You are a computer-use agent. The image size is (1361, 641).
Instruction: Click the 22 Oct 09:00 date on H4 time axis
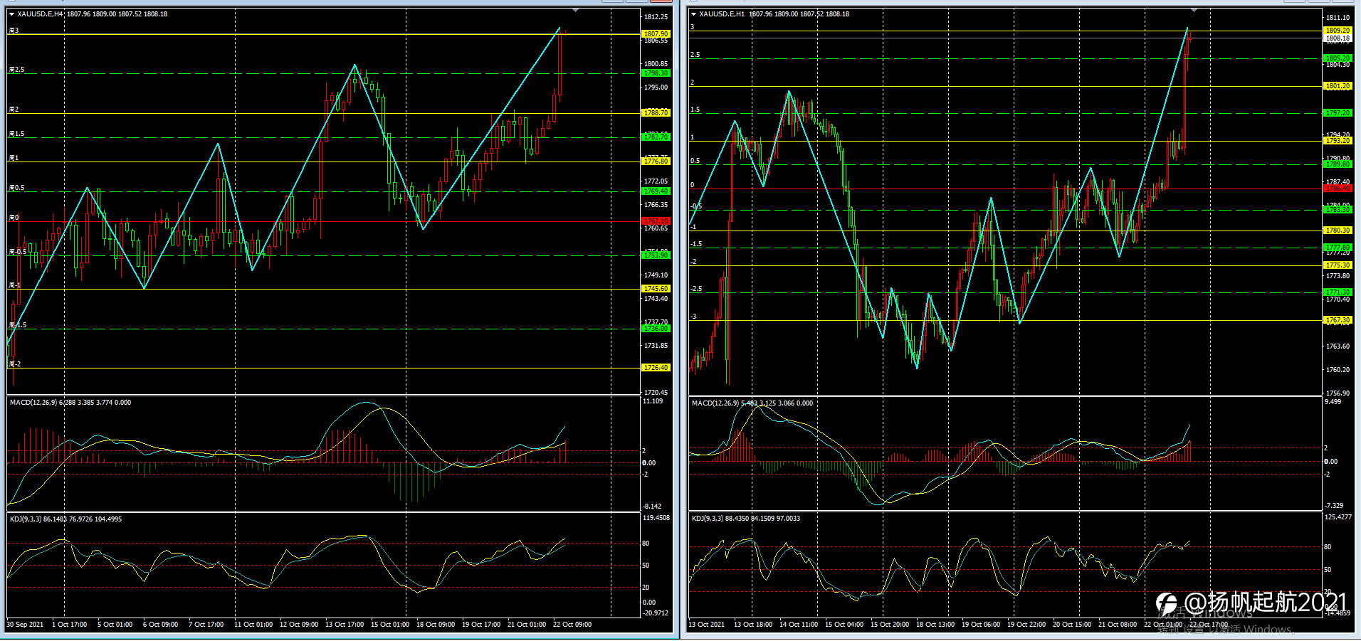tap(572, 625)
